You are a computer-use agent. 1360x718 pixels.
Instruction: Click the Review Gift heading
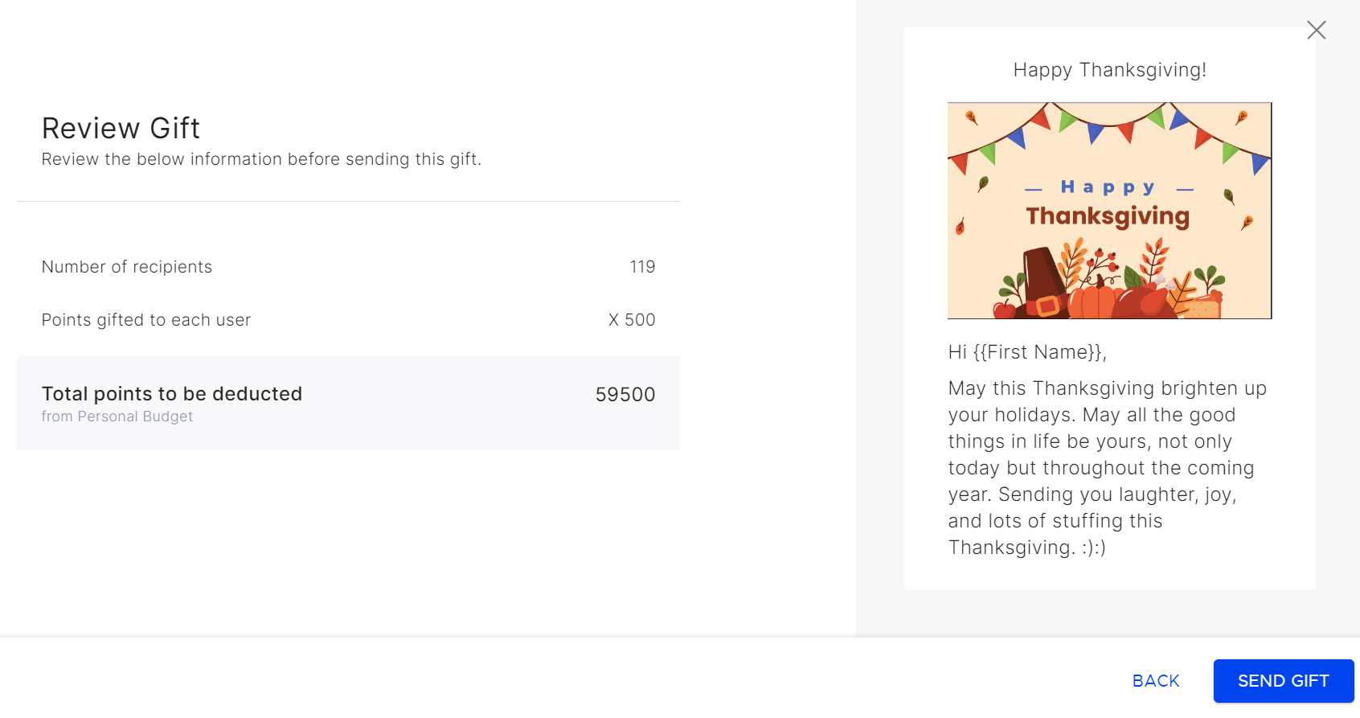pyautogui.click(x=121, y=129)
